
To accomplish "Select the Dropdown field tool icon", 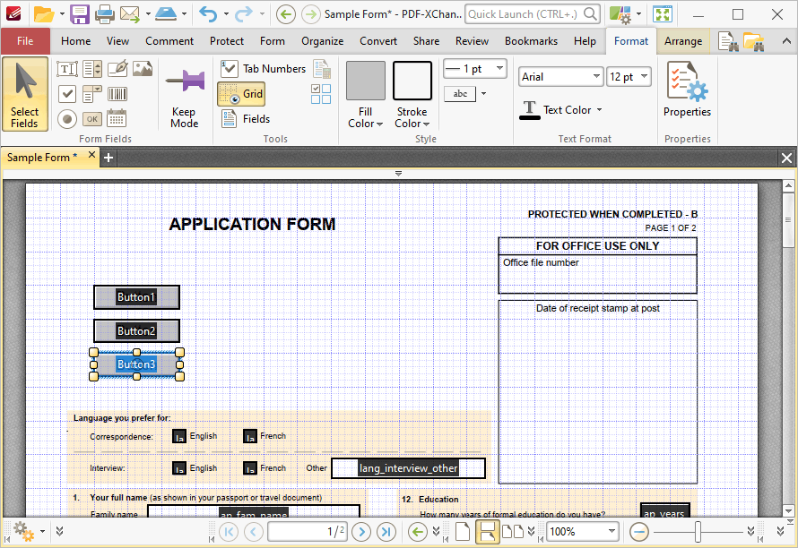I will click(92, 93).
